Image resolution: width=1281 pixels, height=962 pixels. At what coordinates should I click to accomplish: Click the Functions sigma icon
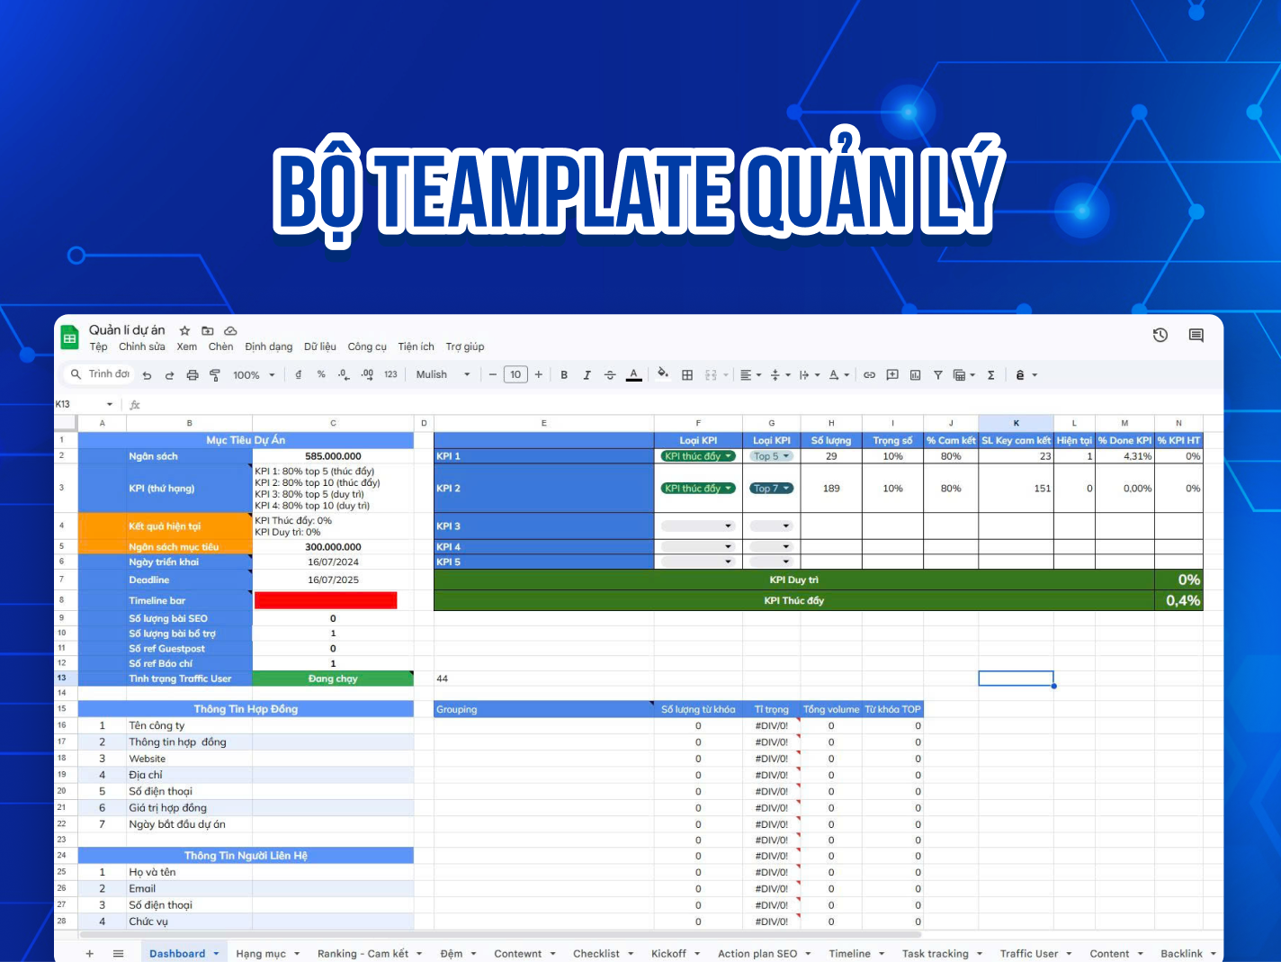(x=990, y=374)
